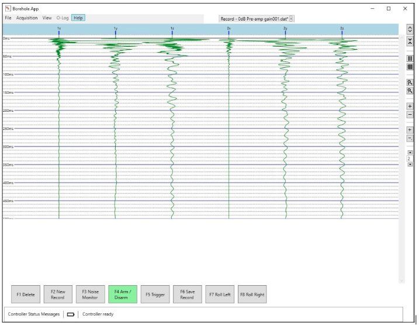
Task: Select the 2z channel marker
Action: tap(342, 31)
